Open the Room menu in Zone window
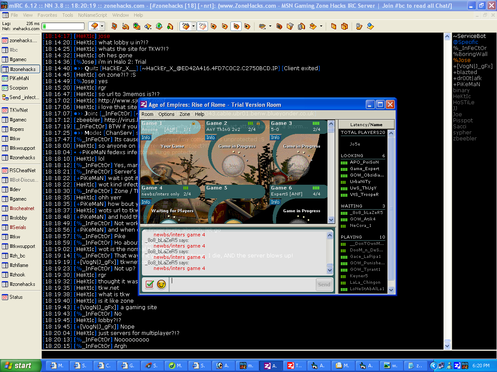Screen dimensions: 497x372 point(148,114)
